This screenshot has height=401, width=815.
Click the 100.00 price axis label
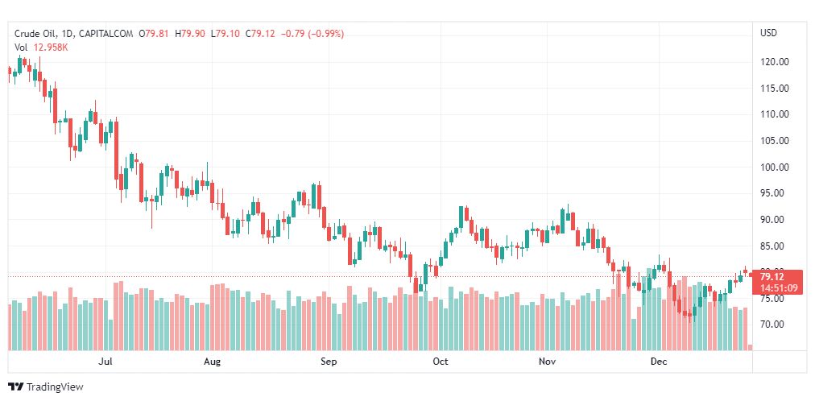[x=774, y=167]
